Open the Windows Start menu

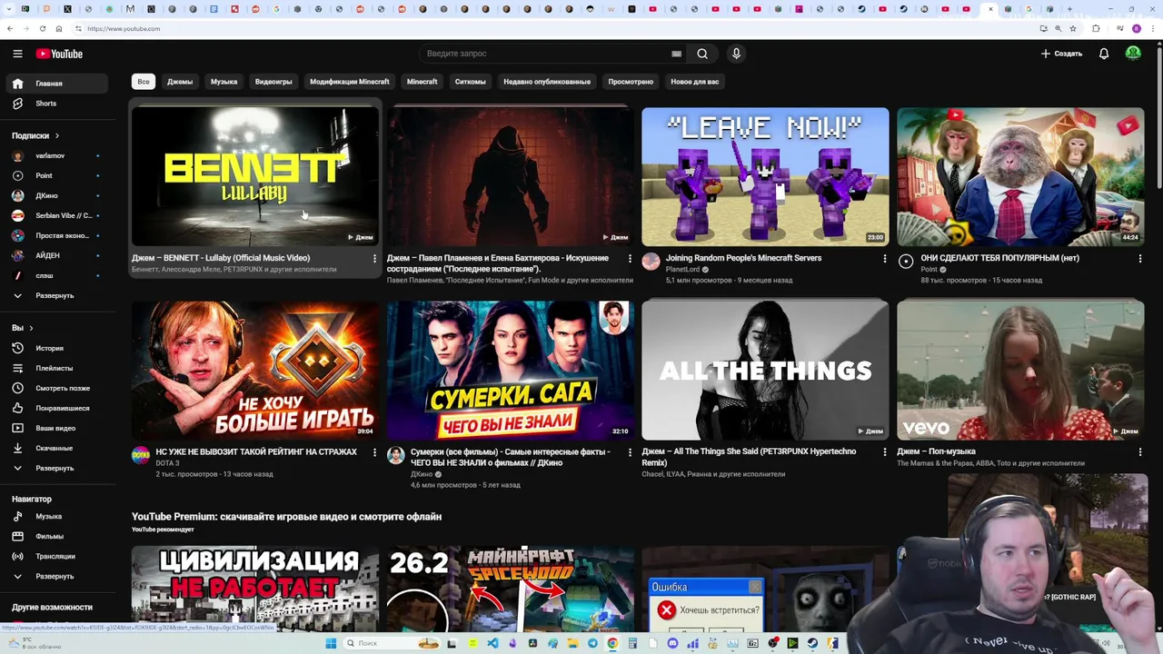click(x=331, y=643)
